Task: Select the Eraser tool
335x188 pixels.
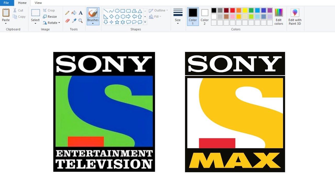Action: (67, 21)
